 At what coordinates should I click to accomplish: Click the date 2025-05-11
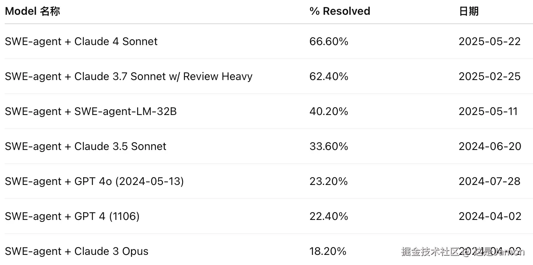(x=488, y=112)
